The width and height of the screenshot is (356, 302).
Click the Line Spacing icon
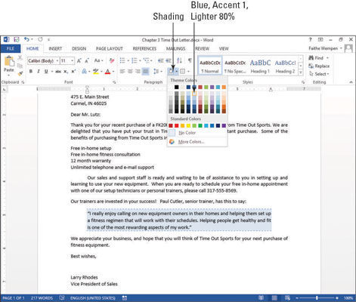[x=156, y=72]
